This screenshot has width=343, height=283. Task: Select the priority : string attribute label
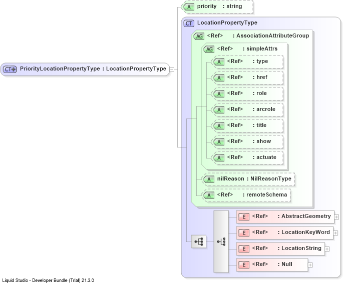click(219, 6)
